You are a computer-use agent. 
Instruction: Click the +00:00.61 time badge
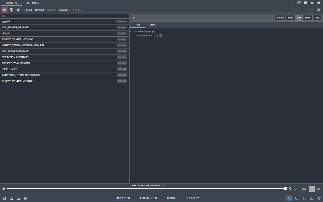tap(122, 63)
